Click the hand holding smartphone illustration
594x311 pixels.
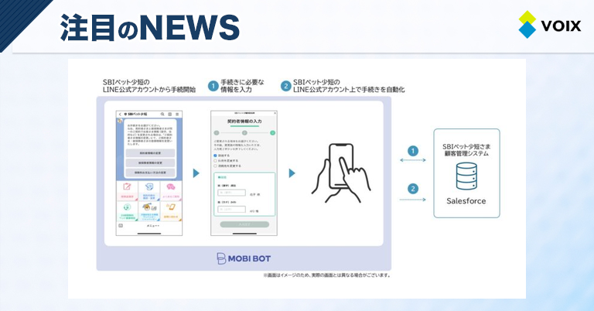pos(340,173)
